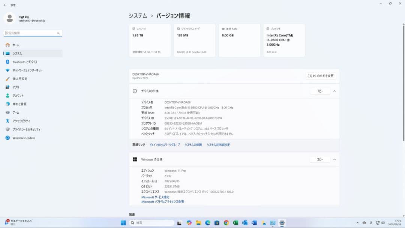Open Microsoft Edge from the taskbar
This screenshot has height=228, width=405.
[208, 223]
